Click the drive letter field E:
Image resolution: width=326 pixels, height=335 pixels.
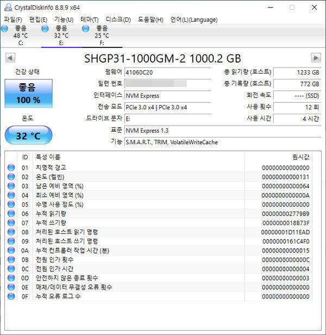click(167, 119)
